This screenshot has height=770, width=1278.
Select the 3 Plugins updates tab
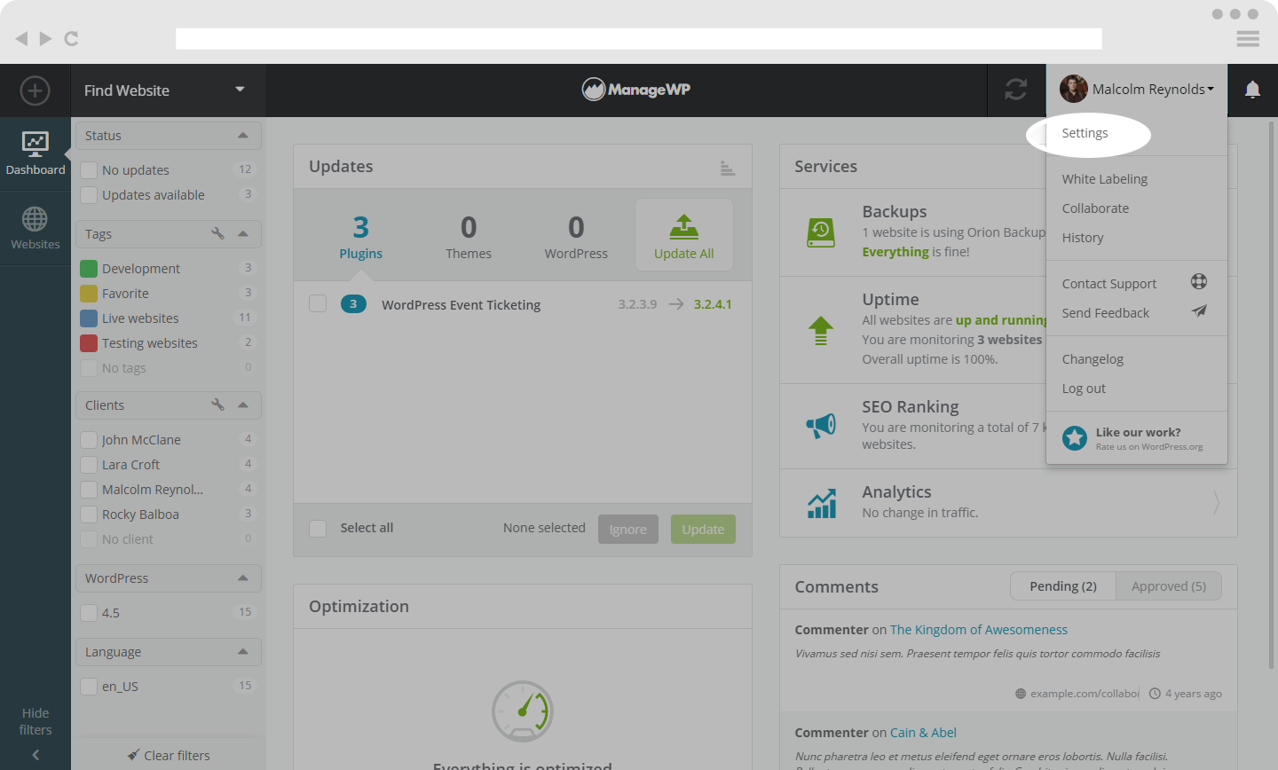pos(361,236)
